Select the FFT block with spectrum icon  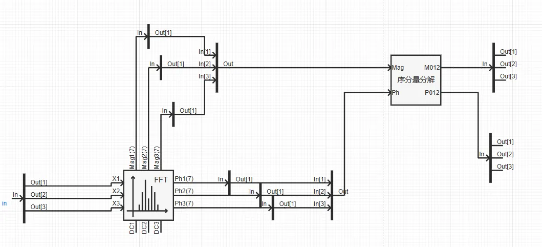(148, 195)
